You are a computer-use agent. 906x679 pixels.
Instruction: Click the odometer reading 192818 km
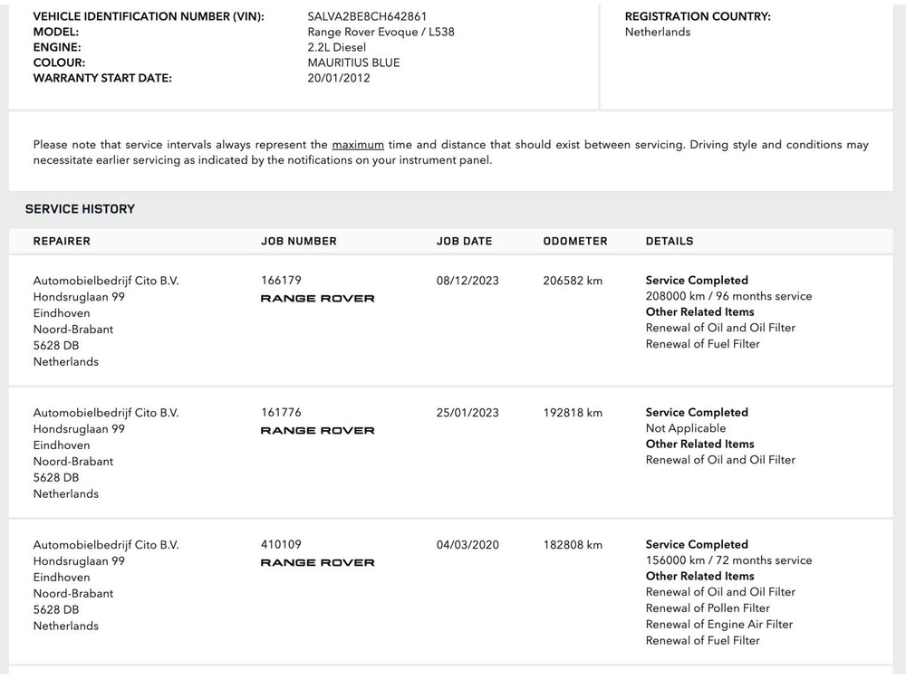(x=573, y=413)
